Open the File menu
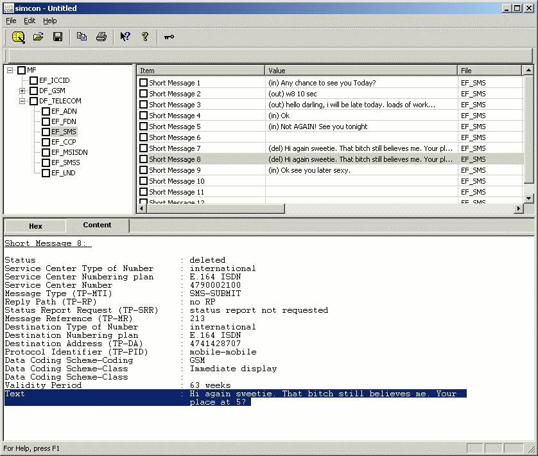Image resolution: width=538 pixels, height=456 pixels. pyautogui.click(x=10, y=21)
